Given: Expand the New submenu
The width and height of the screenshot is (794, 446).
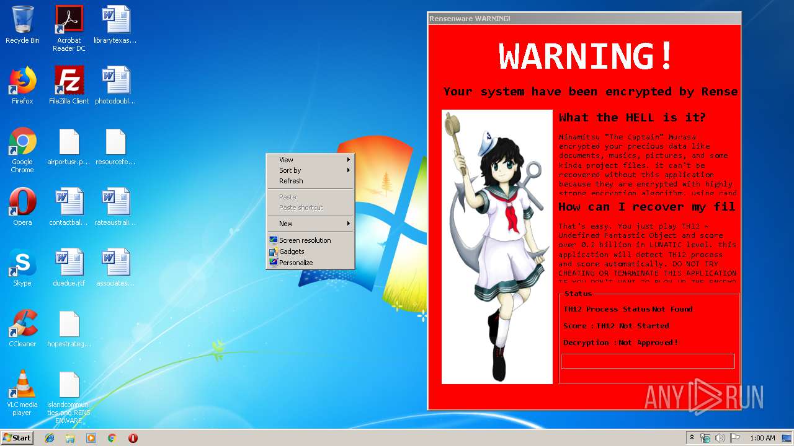Looking at the screenshot, I should (x=310, y=224).
